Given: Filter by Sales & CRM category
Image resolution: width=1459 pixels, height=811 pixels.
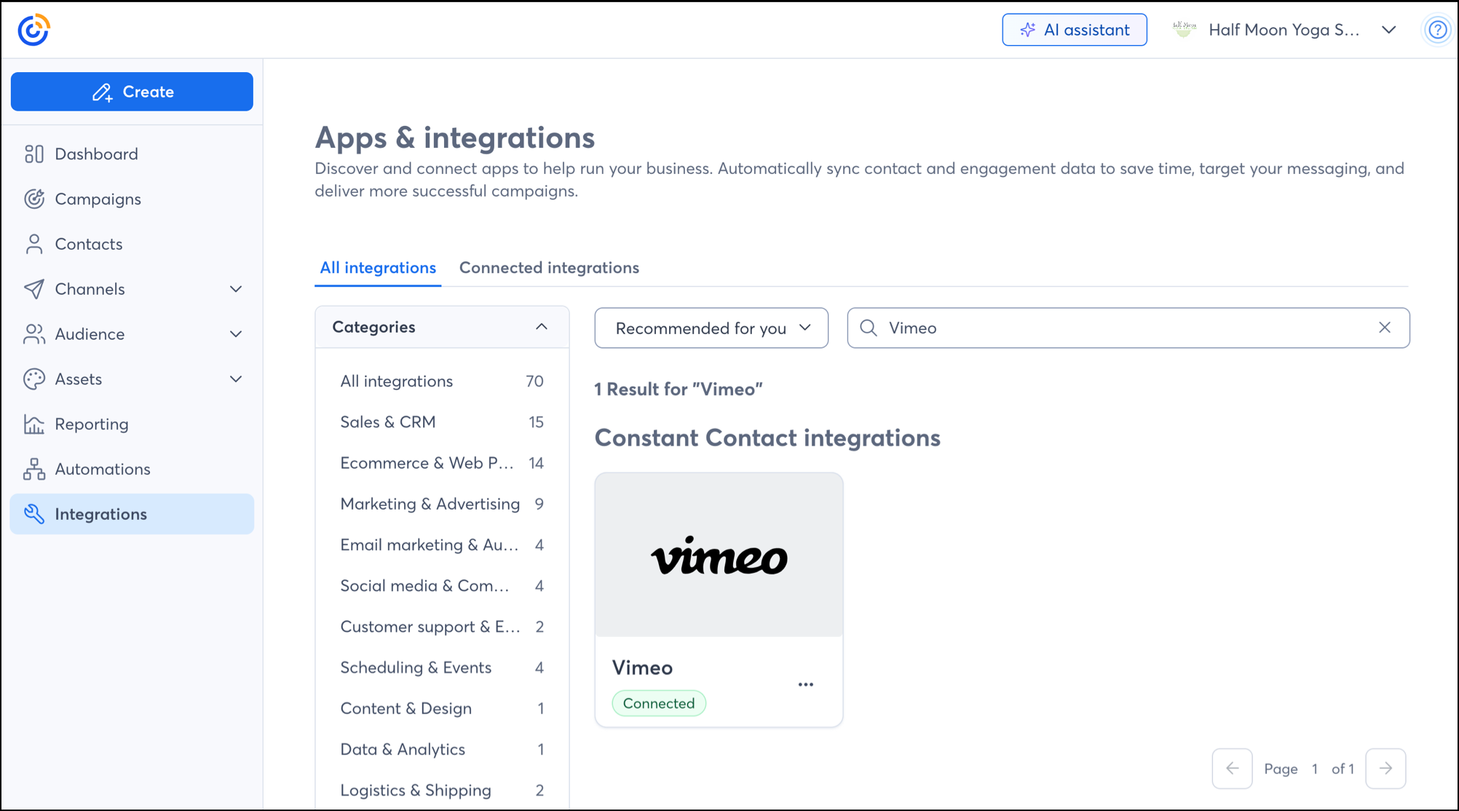Looking at the screenshot, I should pos(388,422).
